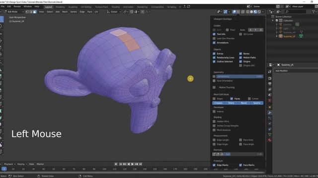Open Particles properties tab icon
318x178 pixels.
pyautogui.click(x=270, y=118)
